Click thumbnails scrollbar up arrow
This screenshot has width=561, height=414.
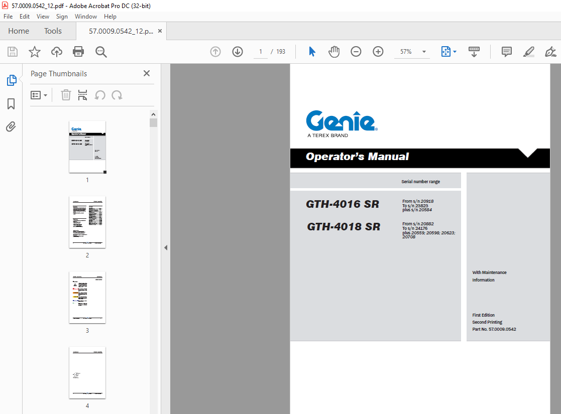pyautogui.click(x=154, y=114)
